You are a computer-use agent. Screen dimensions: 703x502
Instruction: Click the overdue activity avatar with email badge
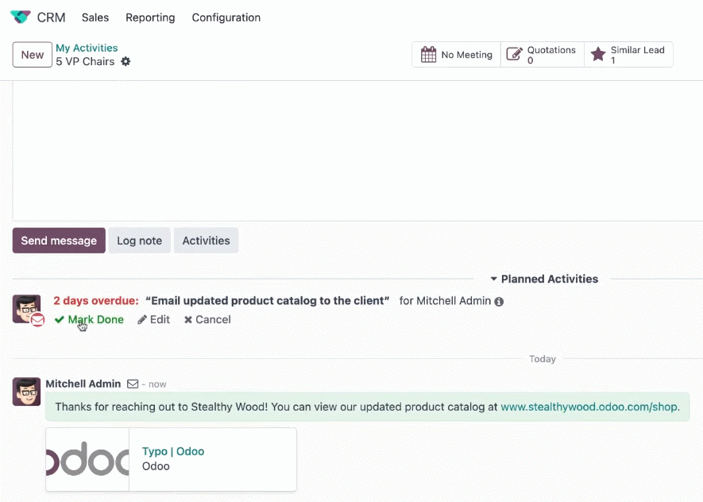coord(28,310)
